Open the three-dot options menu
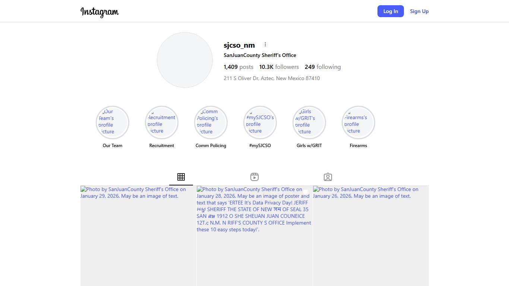This screenshot has height=286, width=509. pyautogui.click(x=265, y=45)
